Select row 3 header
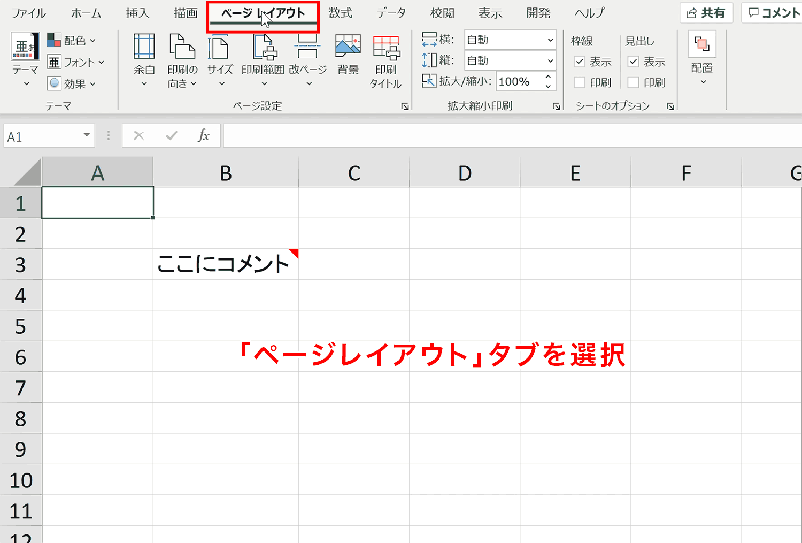802x543 pixels. 21,264
